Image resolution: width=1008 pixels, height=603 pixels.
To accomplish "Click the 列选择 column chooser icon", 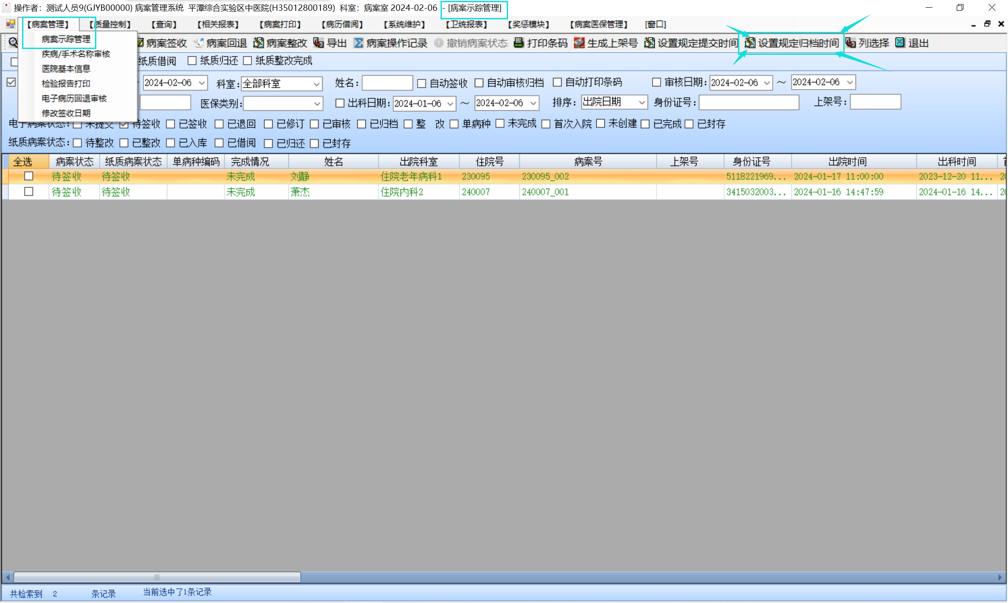I will click(850, 43).
